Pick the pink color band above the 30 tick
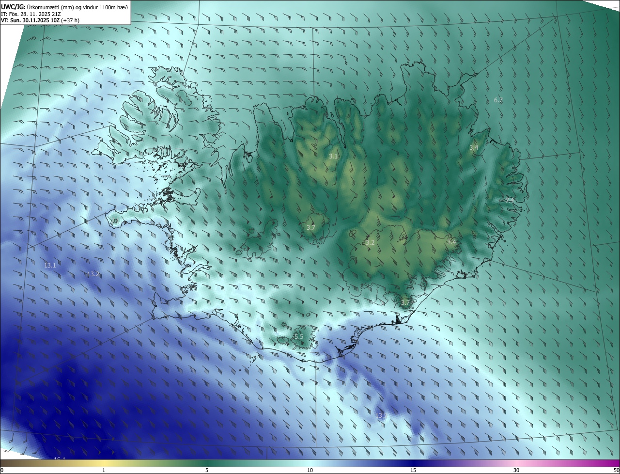Screen dimensions: 620x474 [x=516, y=463]
